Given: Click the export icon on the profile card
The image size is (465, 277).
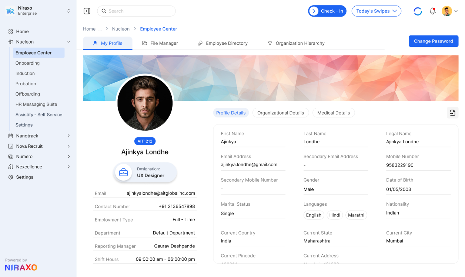Looking at the screenshot, I should click(452, 113).
